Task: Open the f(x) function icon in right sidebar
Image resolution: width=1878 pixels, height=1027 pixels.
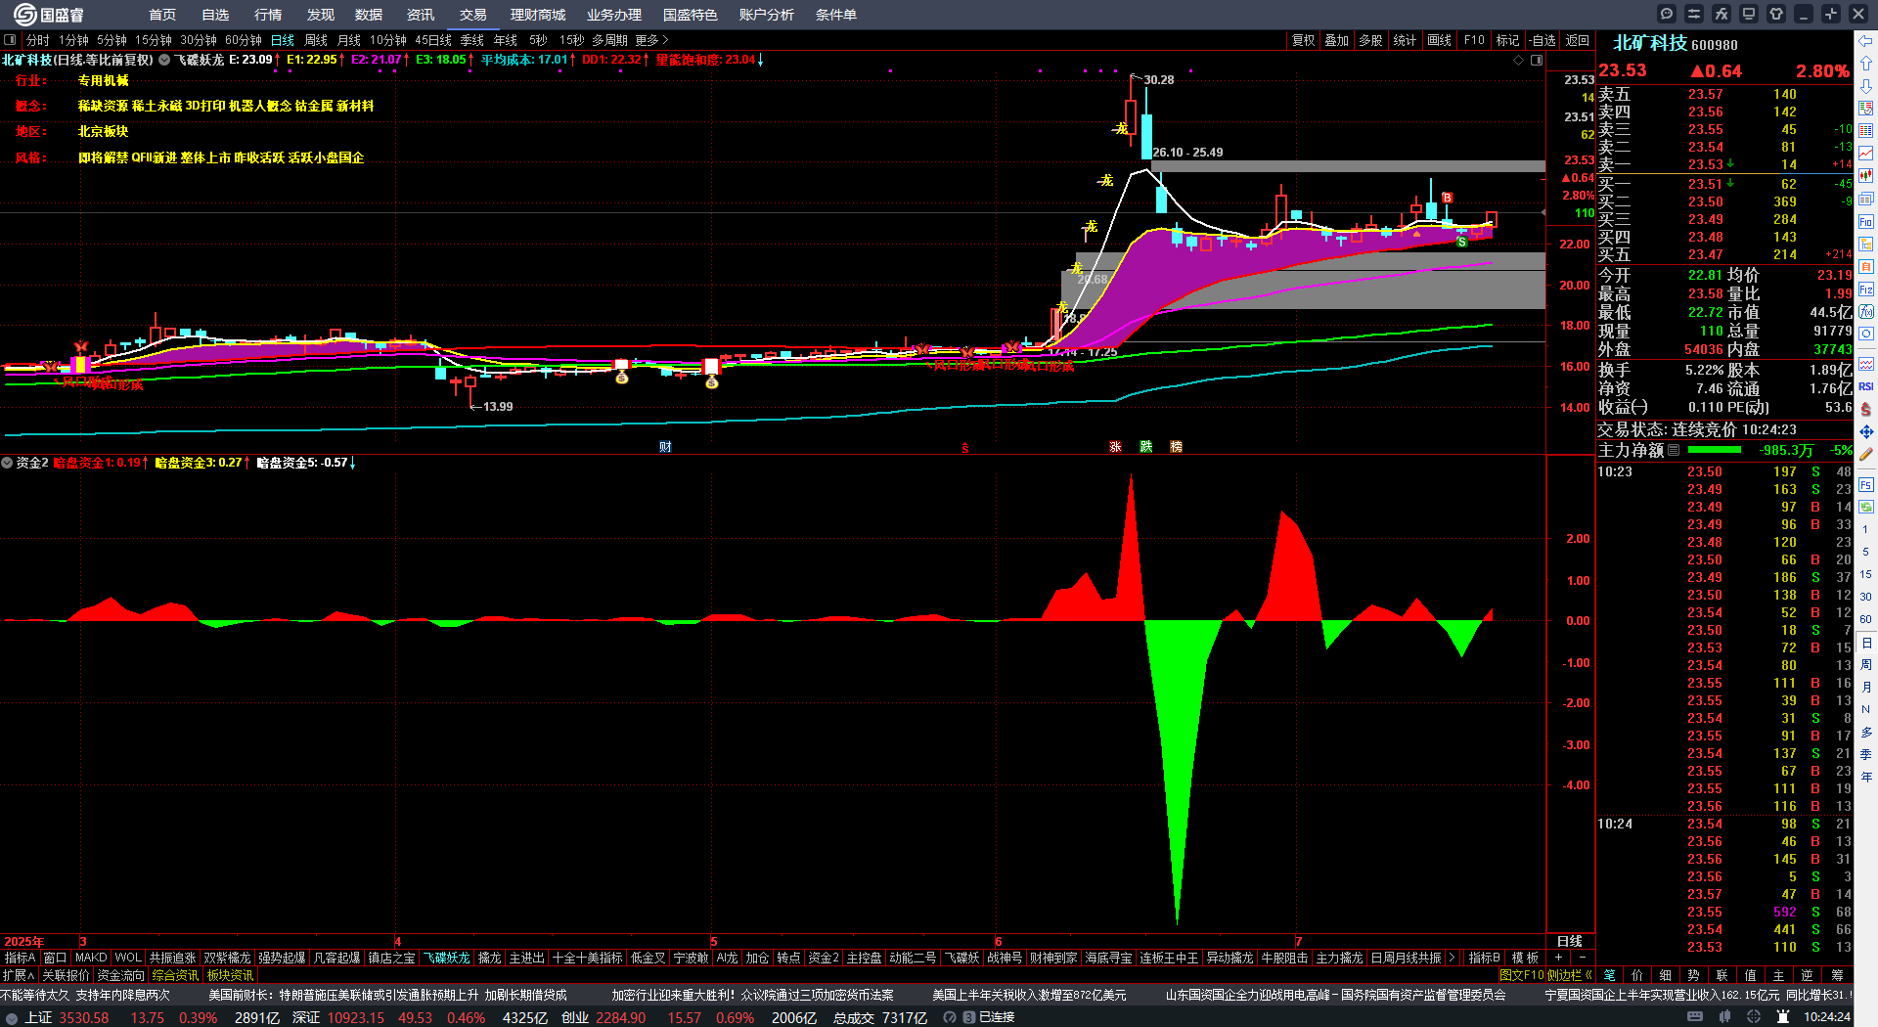Action: click(x=1866, y=312)
